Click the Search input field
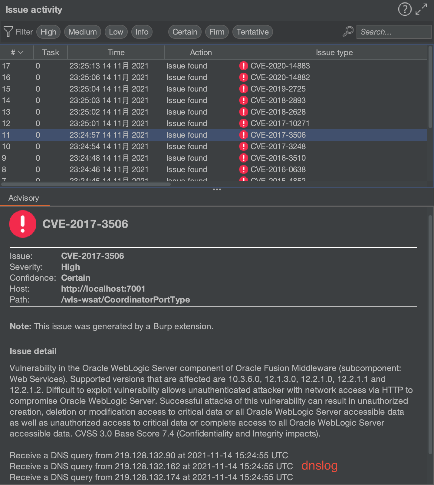 pyautogui.click(x=394, y=32)
